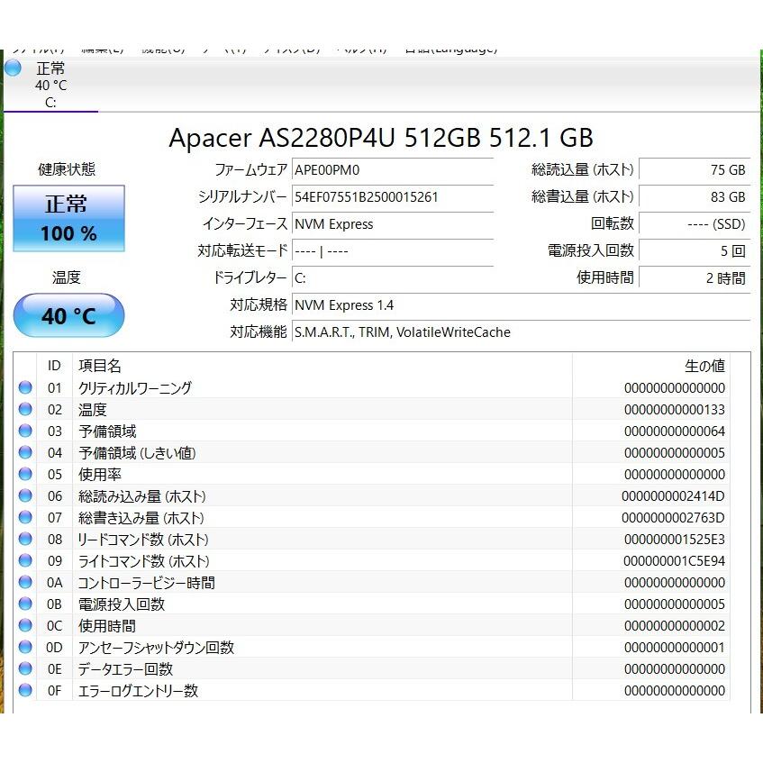Click the status circle for row 03 予備領域
763x763 pixels.
point(25,431)
